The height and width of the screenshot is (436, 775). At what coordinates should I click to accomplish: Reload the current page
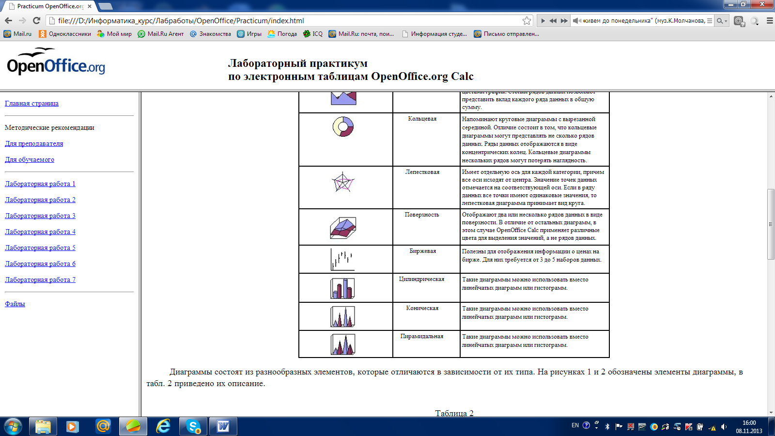[x=36, y=20]
